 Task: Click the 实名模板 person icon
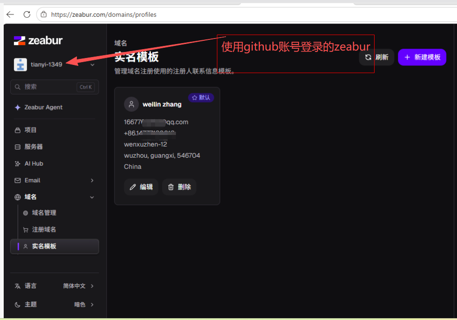25,246
